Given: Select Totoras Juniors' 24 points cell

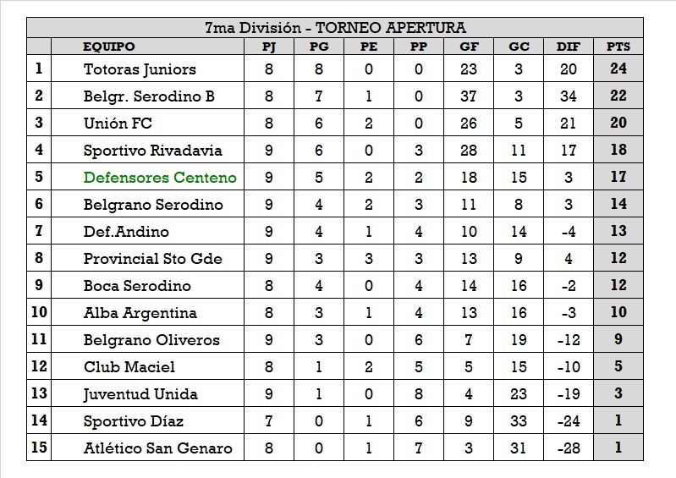Looking at the screenshot, I should click(618, 69).
